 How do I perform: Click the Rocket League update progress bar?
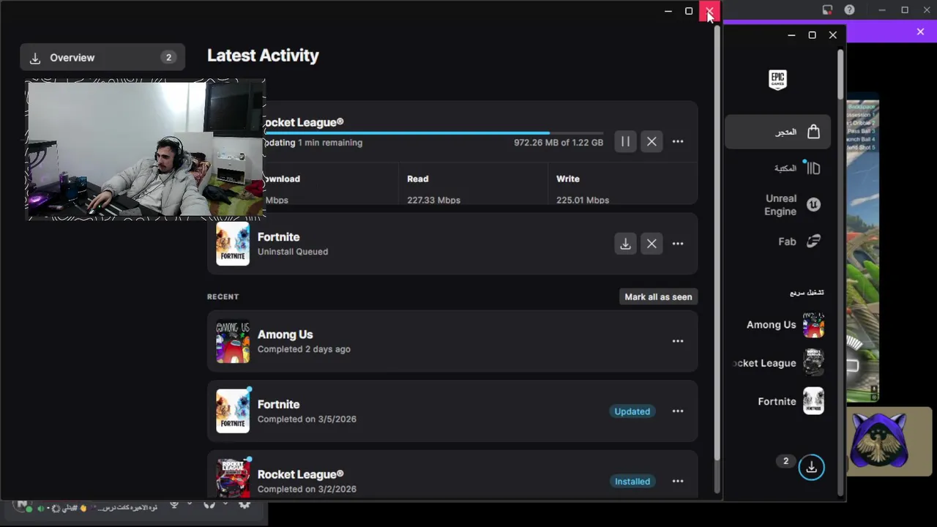[x=434, y=133]
